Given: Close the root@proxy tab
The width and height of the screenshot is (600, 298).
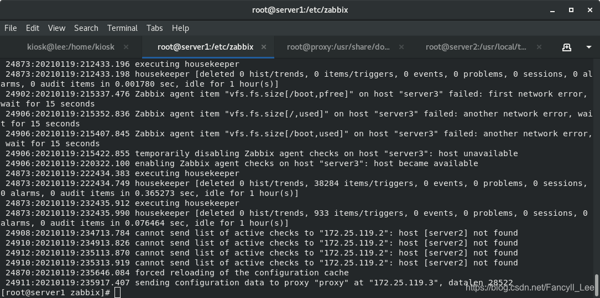Looking at the screenshot, I should (x=401, y=47).
